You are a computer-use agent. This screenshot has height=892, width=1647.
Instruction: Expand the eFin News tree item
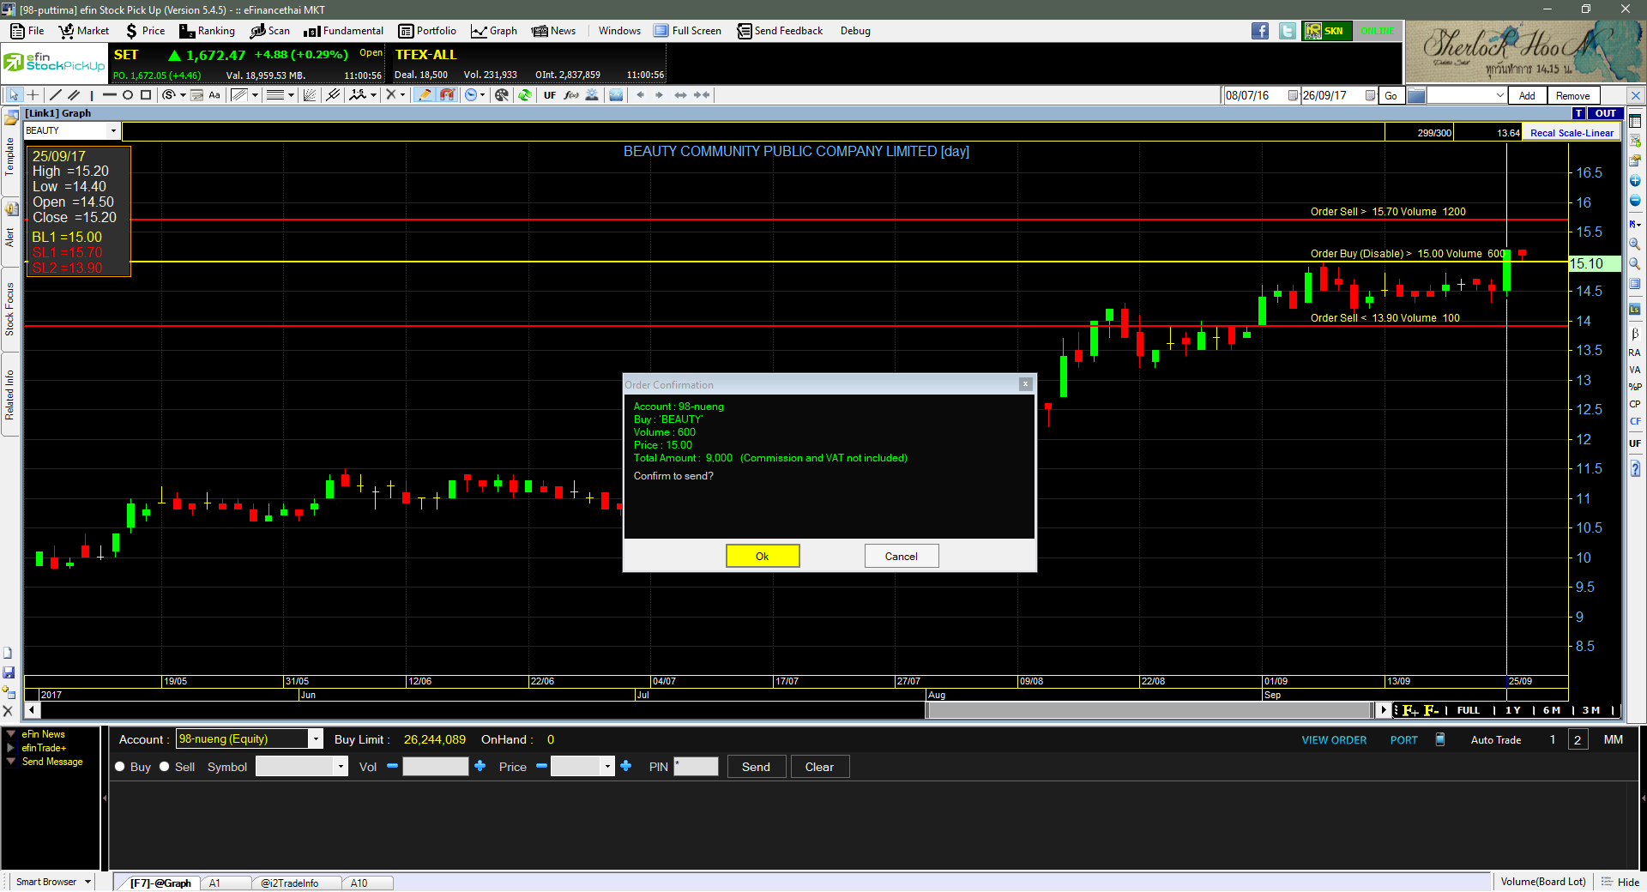pyautogui.click(x=11, y=734)
